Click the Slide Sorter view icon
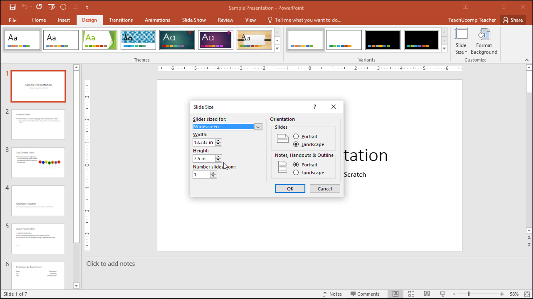 point(411,294)
